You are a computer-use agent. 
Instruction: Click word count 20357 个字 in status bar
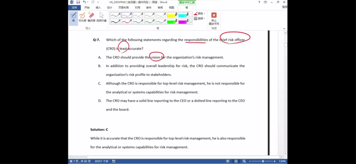[x=101, y=161]
